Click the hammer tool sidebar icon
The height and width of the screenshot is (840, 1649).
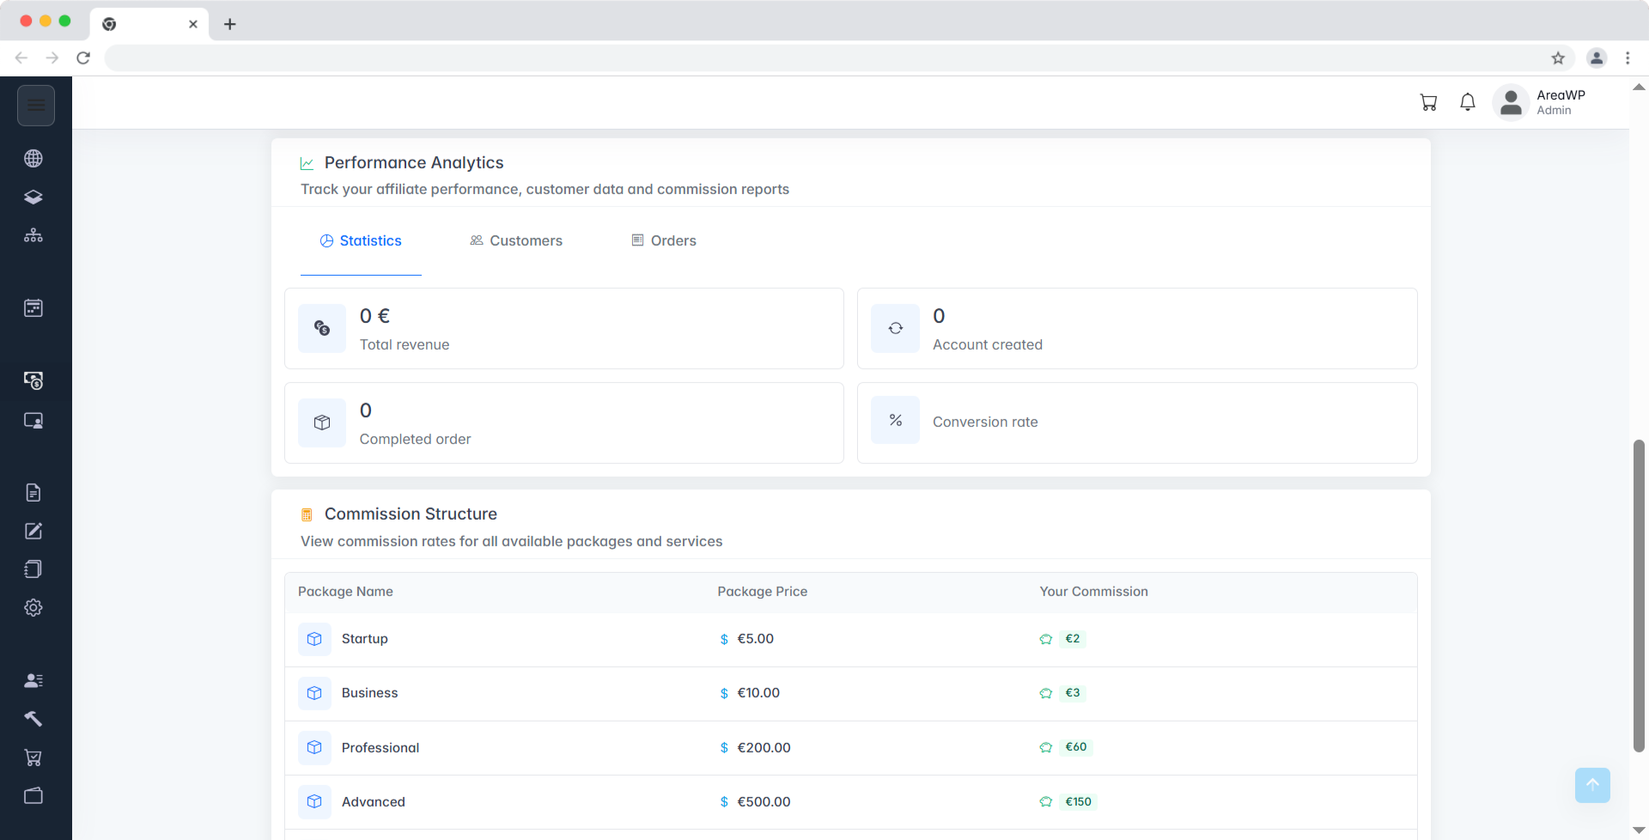click(x=33, y=719)
